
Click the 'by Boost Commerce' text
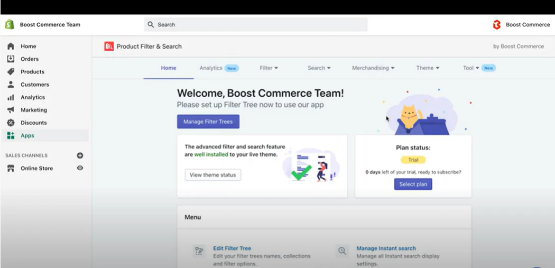click(519, 47)
